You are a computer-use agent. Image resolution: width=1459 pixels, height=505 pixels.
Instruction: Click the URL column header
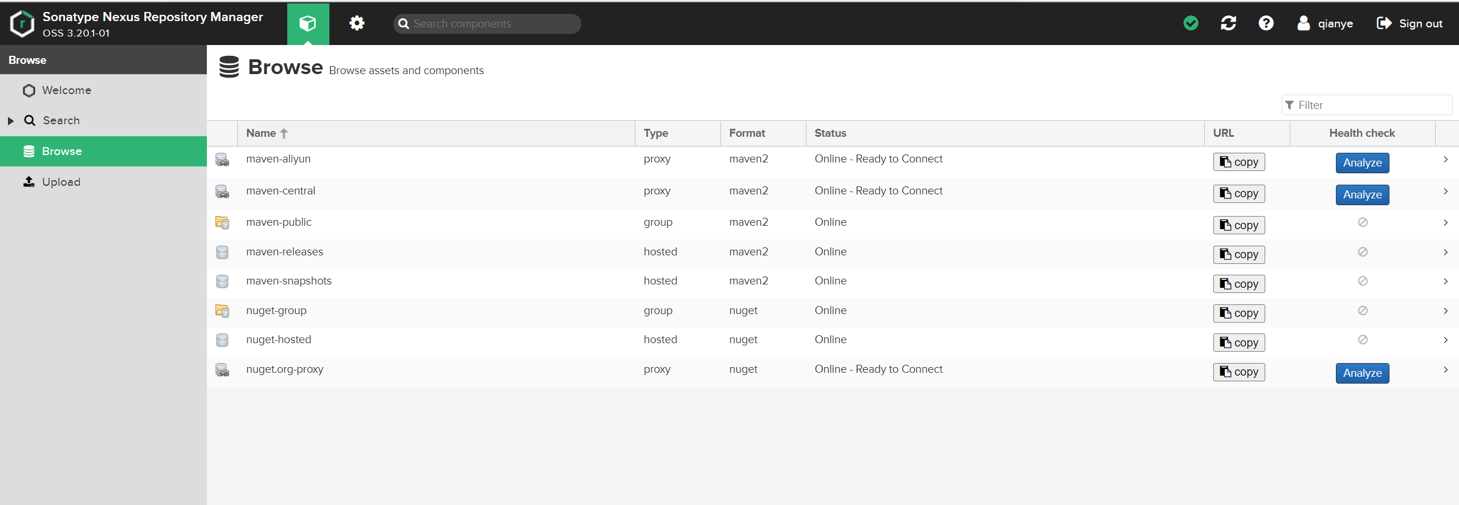click(1247, 133)
